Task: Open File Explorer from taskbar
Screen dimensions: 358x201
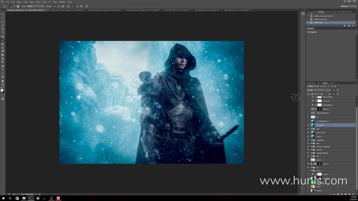Action: click(24, 198)
